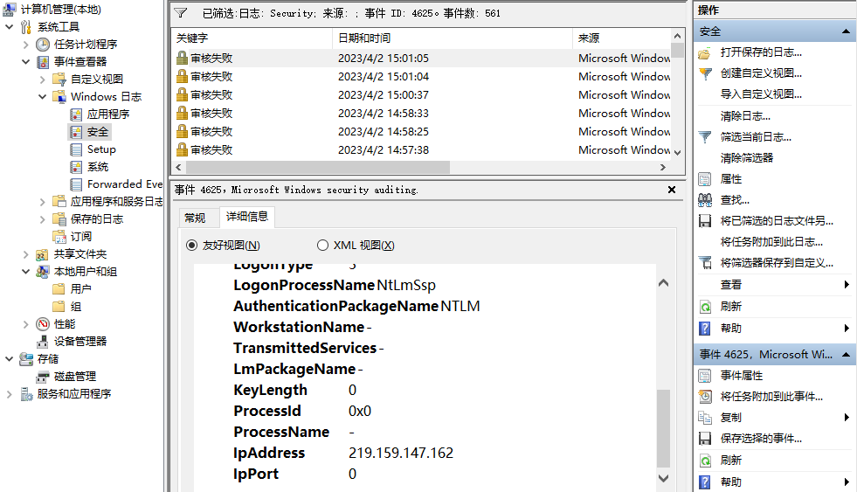This screenshot has width=857, height=492.
Task: Select the 15:00:37 audit failure event
Action: (383, 95)
